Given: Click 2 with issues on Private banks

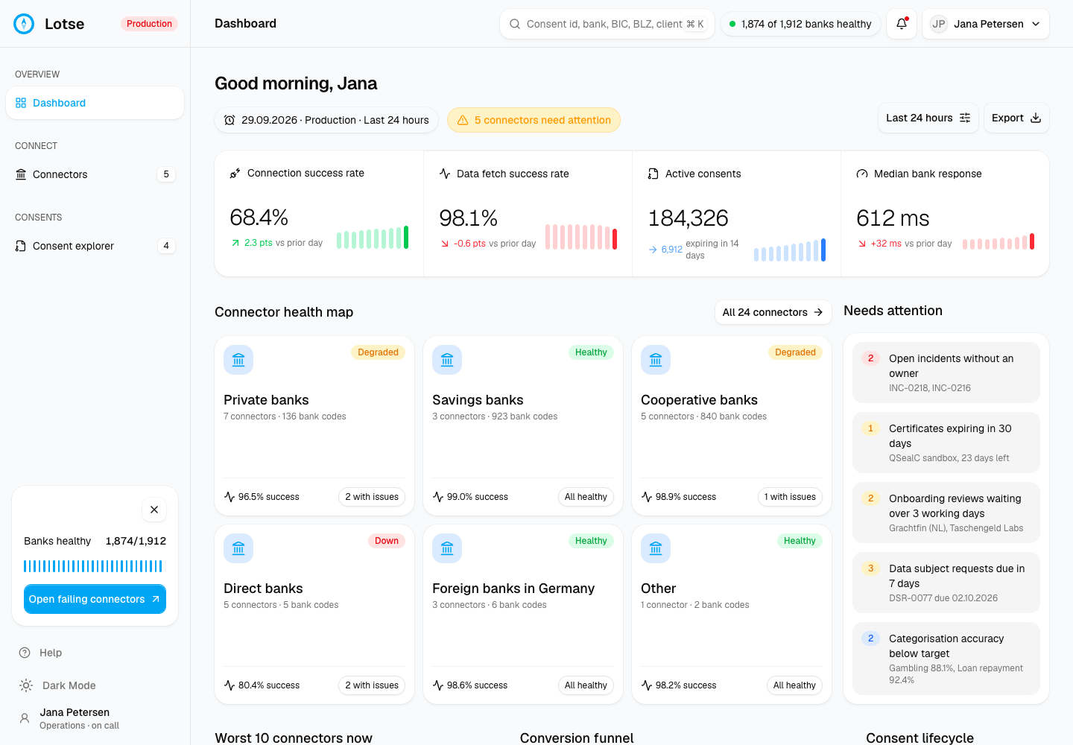Looking at the screenshot, I should point(372,497).
